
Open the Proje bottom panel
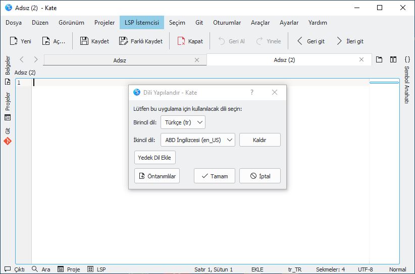[x=69, y=269]
